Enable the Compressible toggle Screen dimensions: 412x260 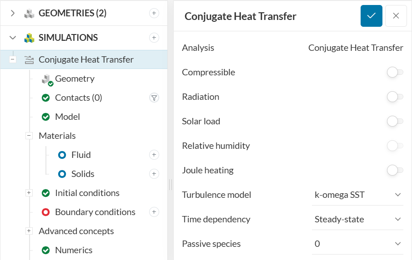tap(395, 72)
